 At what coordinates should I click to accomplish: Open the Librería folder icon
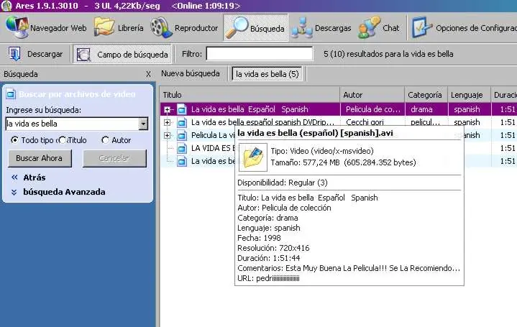click(x=104, y=27)
